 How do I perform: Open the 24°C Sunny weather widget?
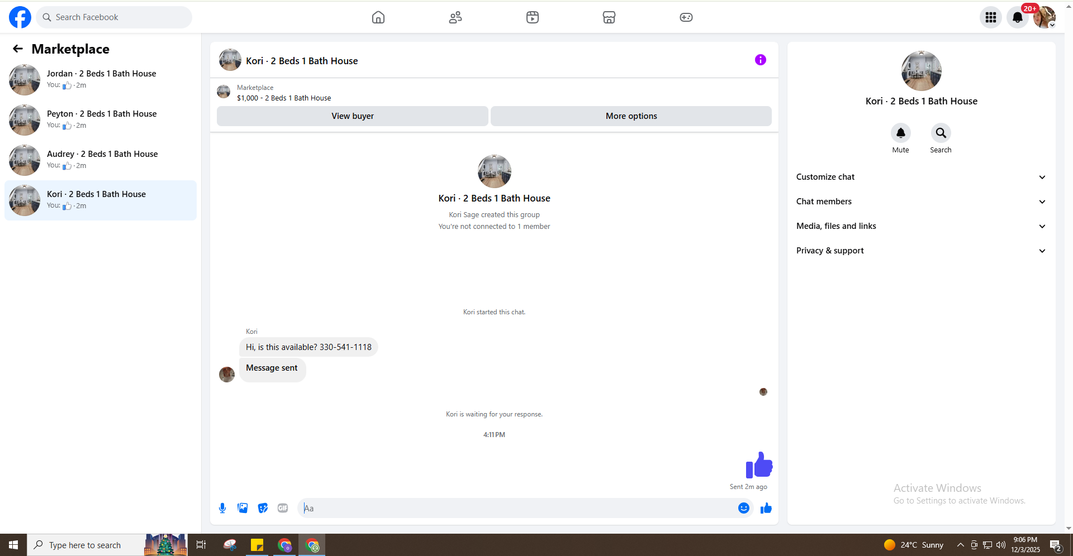[914, 545]
